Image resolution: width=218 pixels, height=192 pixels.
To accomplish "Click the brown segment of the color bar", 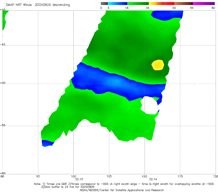I will tap(184, 4).
